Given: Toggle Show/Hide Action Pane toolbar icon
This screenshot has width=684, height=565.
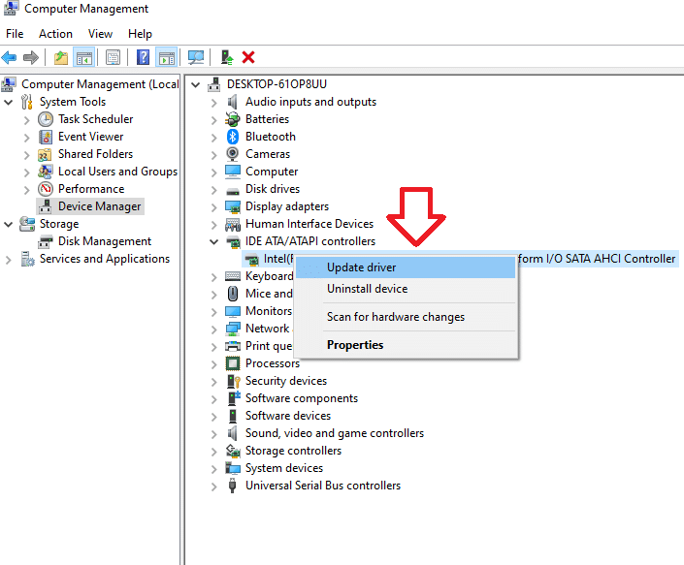Looking at the screenshot, I should 167,57.
